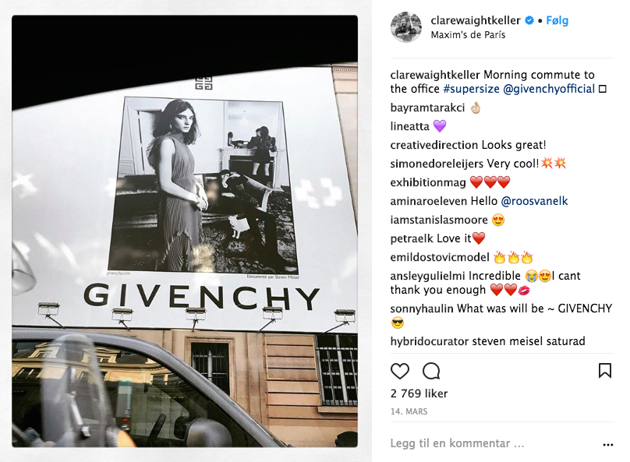Screen dimensions: 630x462
Task: Open hybridocurator commenter profile
Action: point(430,341)
